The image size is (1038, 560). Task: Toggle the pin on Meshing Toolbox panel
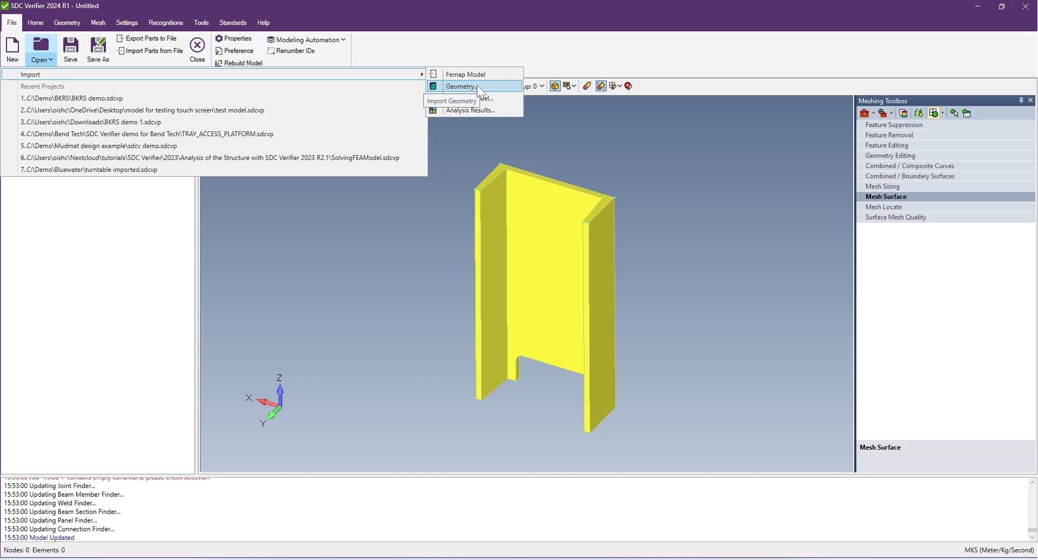click(1021, 100)
